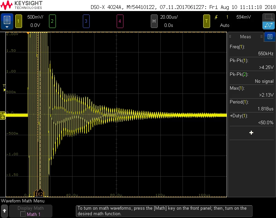The width and height of the screenshot is (276, 218).
Task: Click the zoom rectangle selection icon
Action: [x=268, y=17]
